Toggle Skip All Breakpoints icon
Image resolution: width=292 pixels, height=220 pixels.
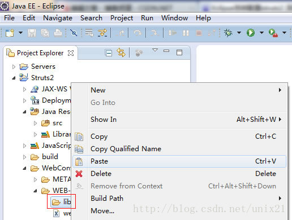pyautogui.click(x=74, y=33)
